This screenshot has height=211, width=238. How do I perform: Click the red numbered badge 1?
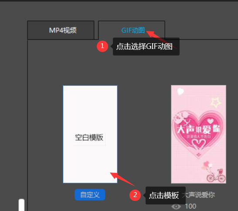[x=102, y=46]
